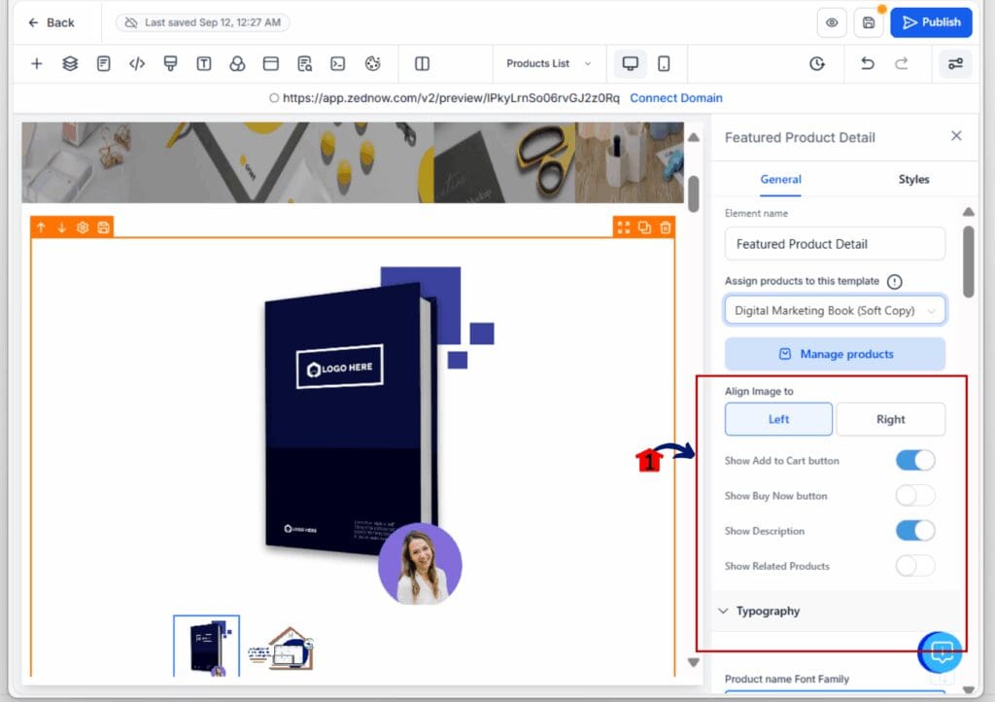Disable the Show Add to Cart button toggle
Screen dimensions: 995x702
[914, 460]
